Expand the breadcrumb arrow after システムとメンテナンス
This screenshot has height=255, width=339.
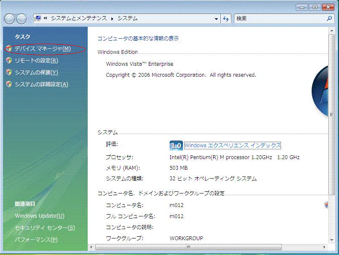point(112,19)
